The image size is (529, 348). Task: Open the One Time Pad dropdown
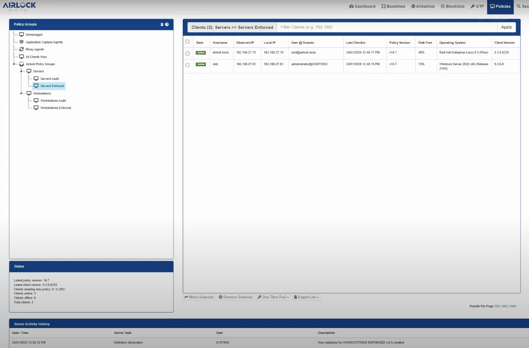(273, 297)
